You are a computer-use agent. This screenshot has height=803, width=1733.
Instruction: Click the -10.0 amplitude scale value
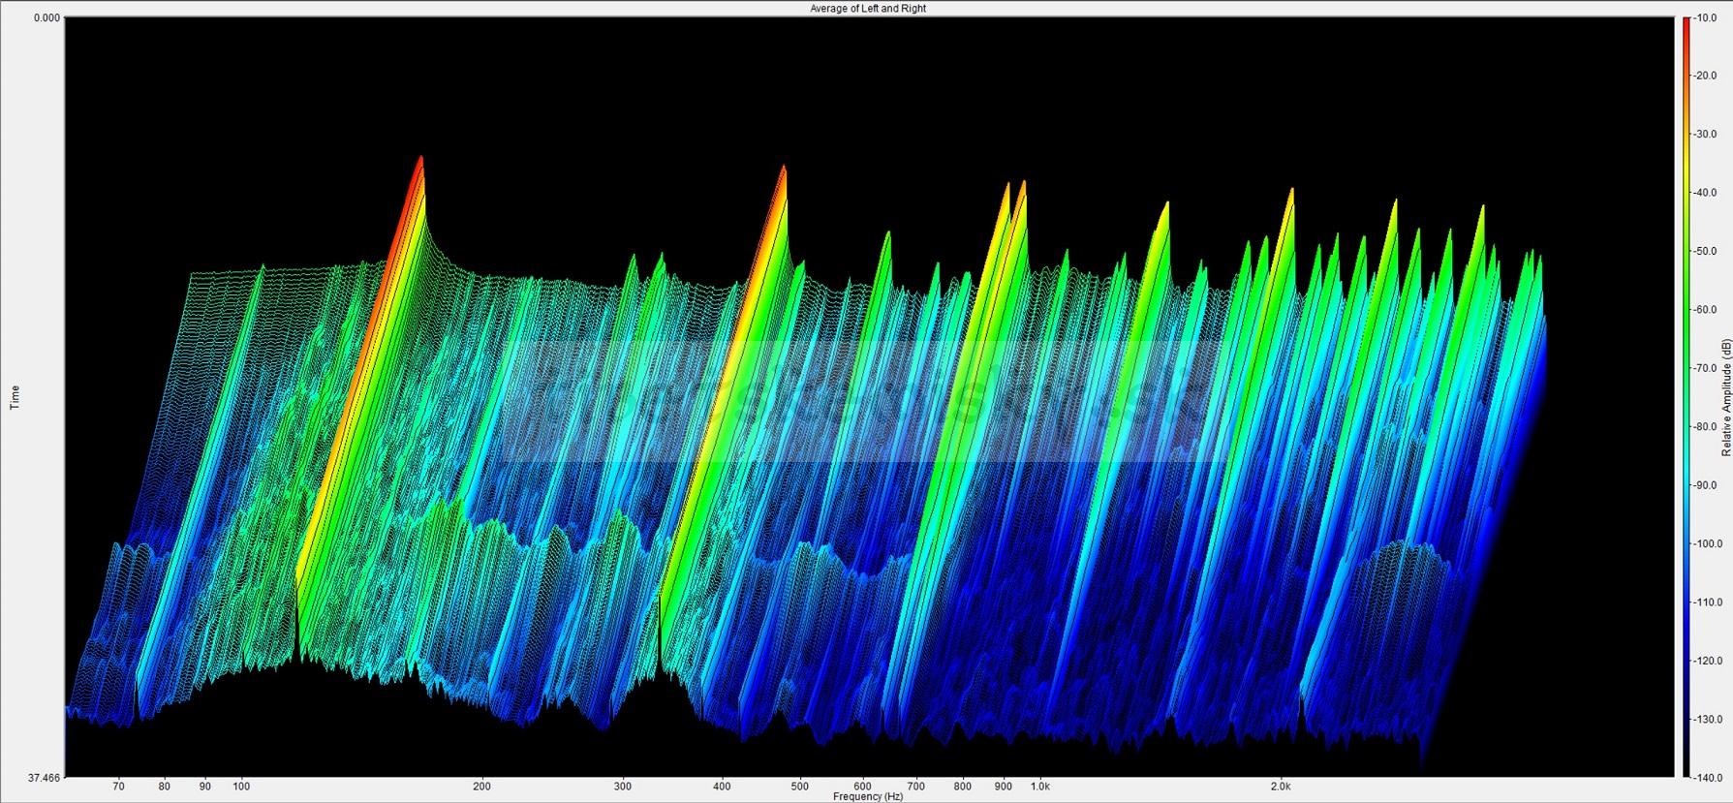1705,17
